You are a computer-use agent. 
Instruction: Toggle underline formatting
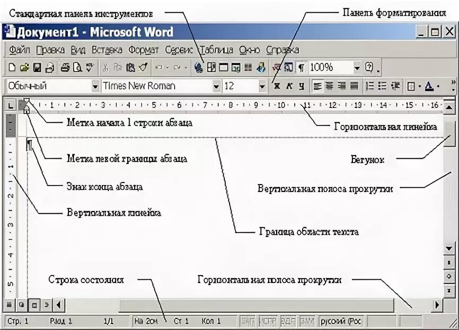click(302, 86)
